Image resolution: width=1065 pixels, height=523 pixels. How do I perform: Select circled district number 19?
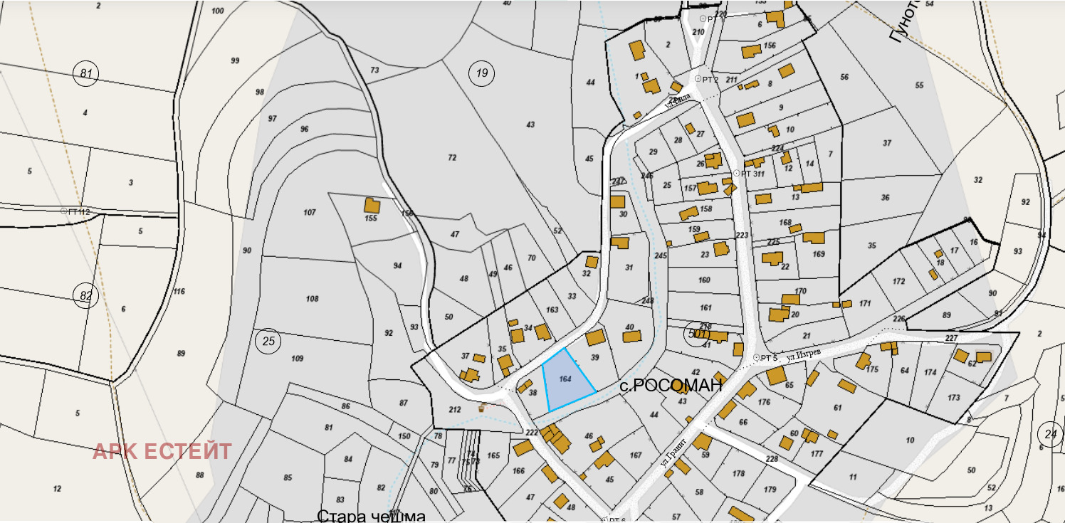click(x=482, y=73)
